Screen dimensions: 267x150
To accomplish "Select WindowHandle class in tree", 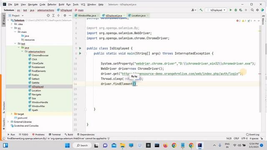I will click(40, 102).
